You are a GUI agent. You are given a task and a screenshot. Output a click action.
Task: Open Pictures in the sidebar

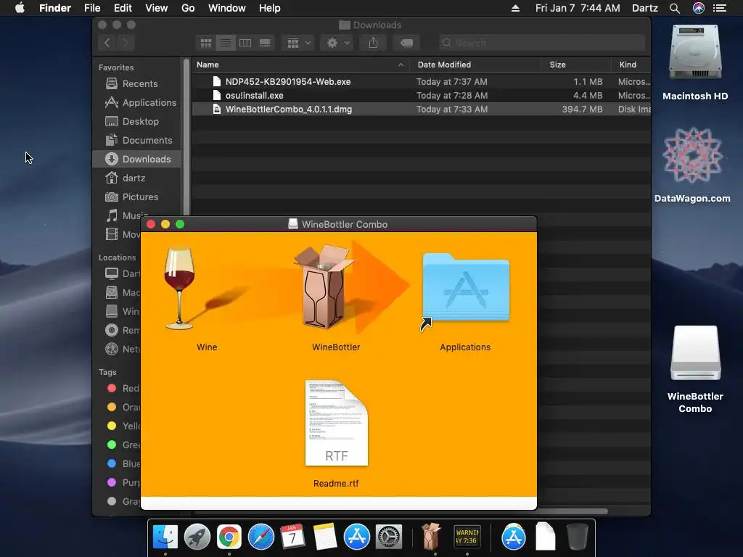click(x=137, y=197)
